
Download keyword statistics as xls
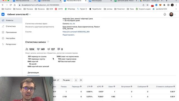(x=74, y=24)
